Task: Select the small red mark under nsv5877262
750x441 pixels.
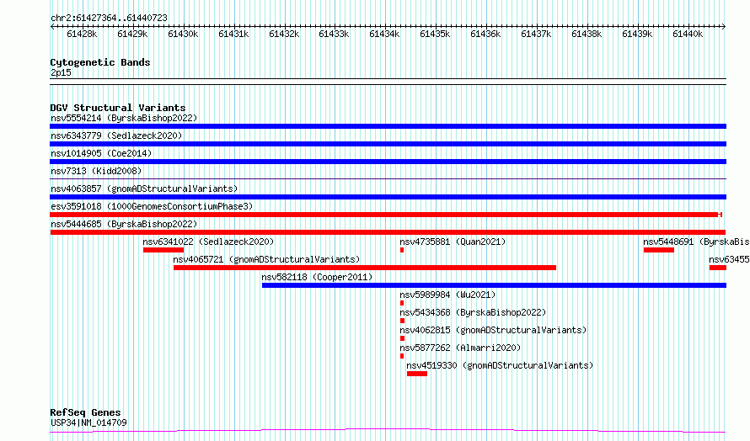Action: (x=402, y=356)
